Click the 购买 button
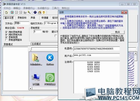Screen dimensions: 140x101 118,32
